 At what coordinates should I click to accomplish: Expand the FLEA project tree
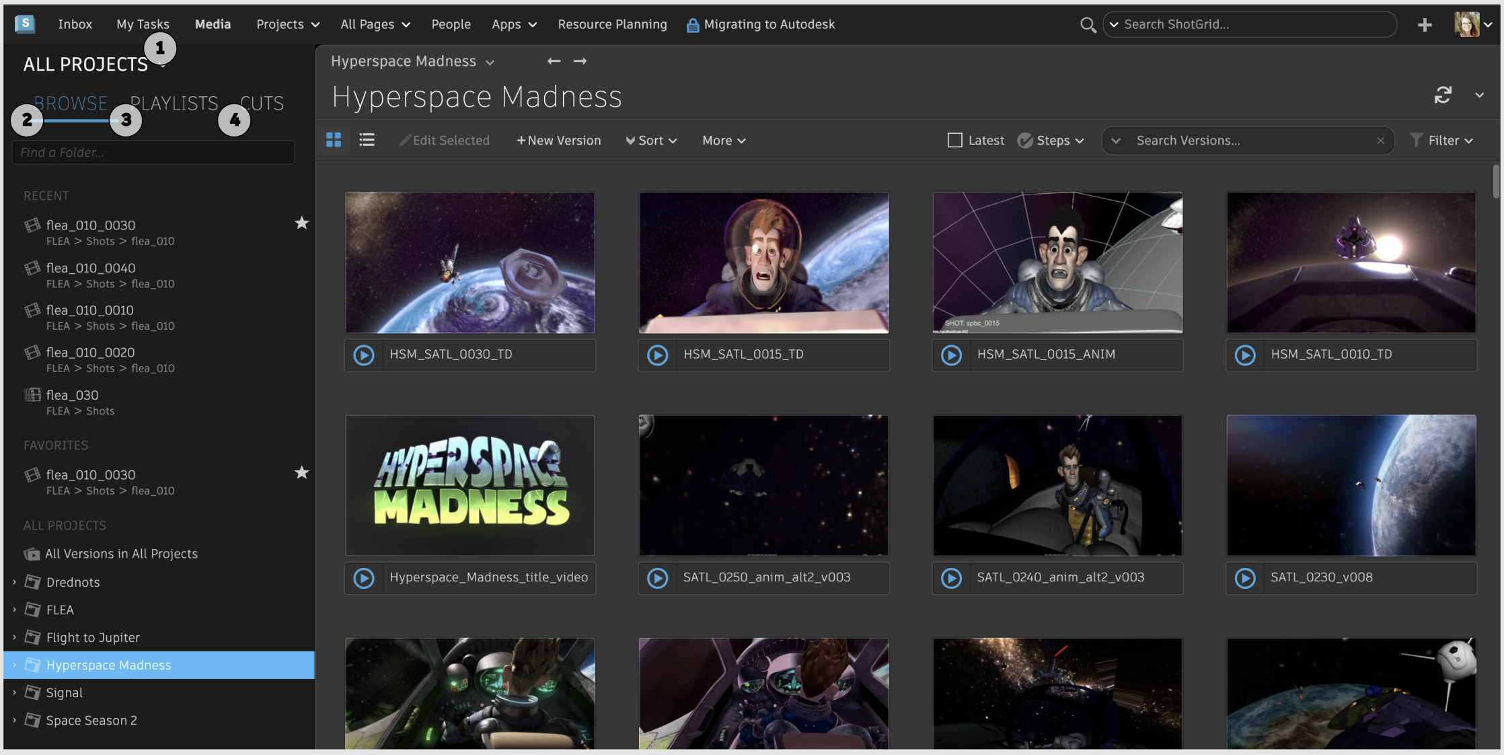click(x=14, y=609)
